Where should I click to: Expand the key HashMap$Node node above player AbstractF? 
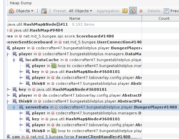pos(8,89)
